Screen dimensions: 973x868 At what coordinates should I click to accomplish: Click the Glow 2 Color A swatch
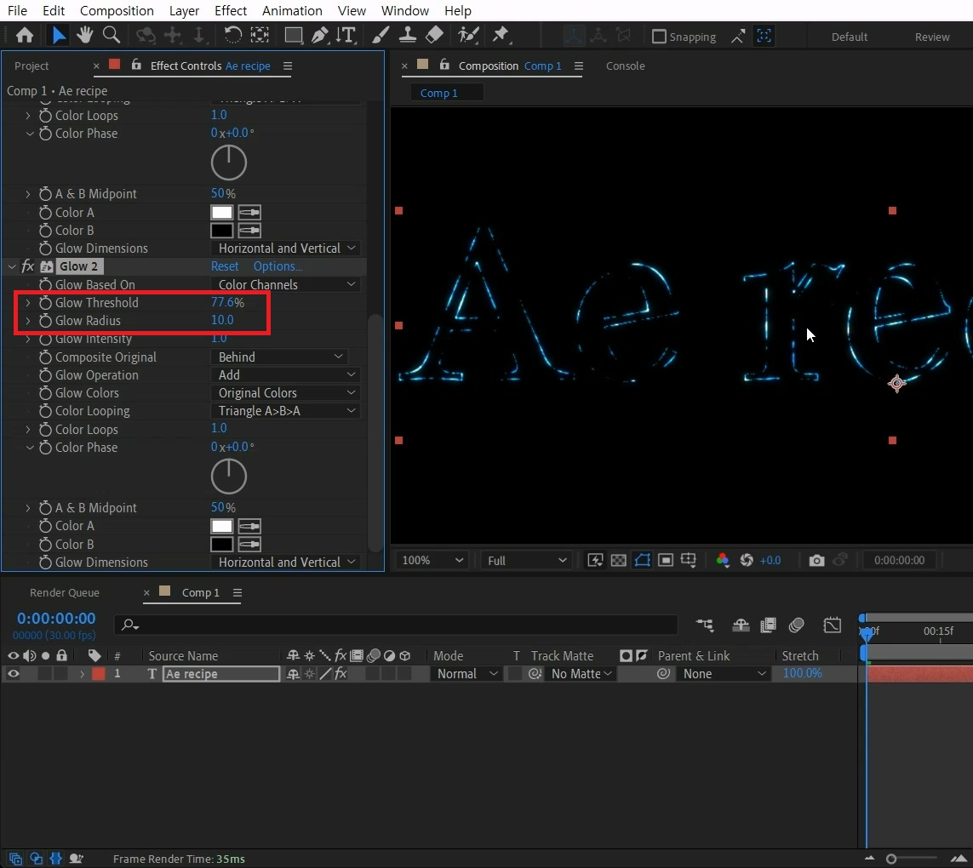(221, 526)
